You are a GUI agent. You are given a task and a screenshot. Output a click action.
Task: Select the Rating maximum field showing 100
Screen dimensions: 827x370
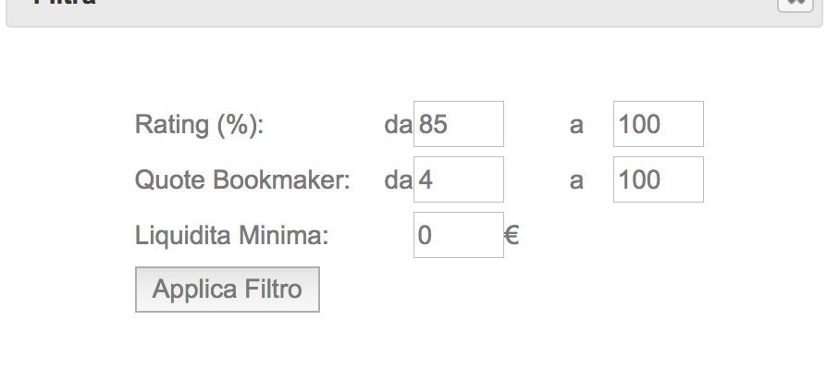[659, 124]
